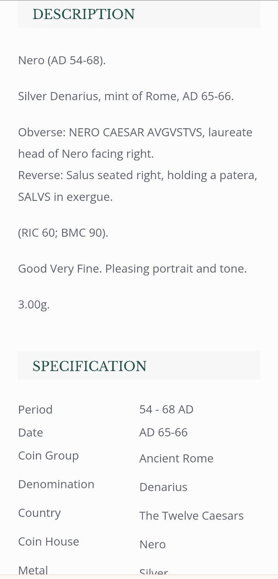Click the Denarius denomination value
The image size is (278, 579).
click(163, 487)
